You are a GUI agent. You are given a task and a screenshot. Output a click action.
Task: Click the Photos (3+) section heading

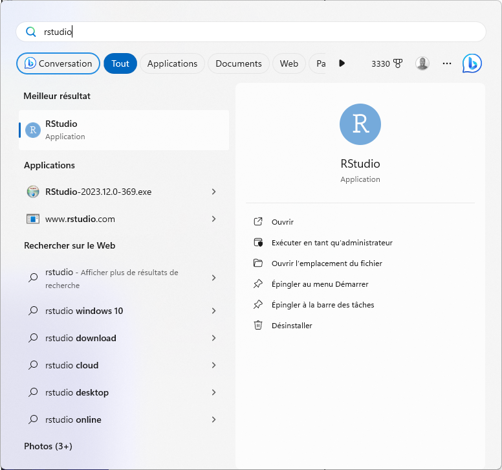point(48,446)
